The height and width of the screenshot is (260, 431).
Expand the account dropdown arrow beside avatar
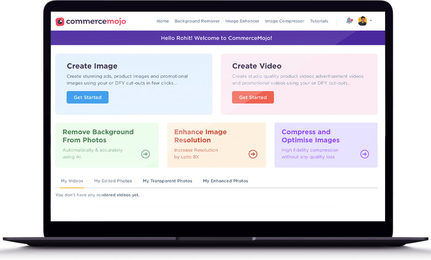[371, 21]
